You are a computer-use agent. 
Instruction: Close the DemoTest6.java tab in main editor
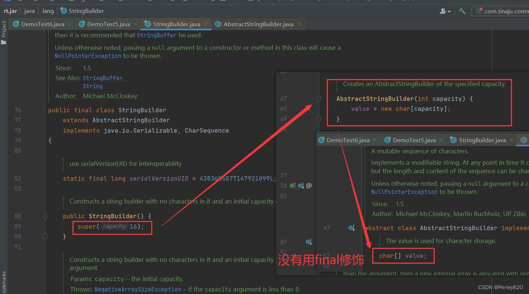pyautogui.click(x=69, y=24)
